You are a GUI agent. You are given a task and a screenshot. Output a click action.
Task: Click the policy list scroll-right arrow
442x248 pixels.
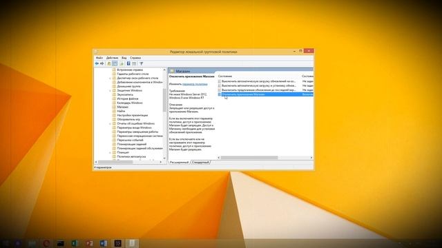[x=311, y=158]
